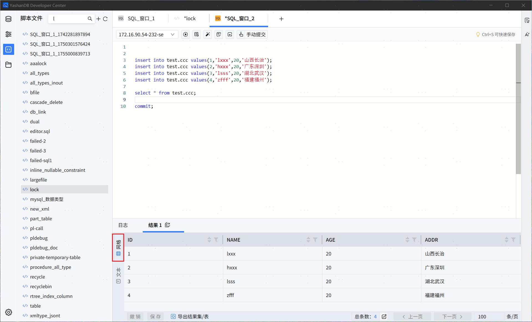Open settings gear in bottom-left sidebar
Screen dimensions: 532x322
coord(8,312)
